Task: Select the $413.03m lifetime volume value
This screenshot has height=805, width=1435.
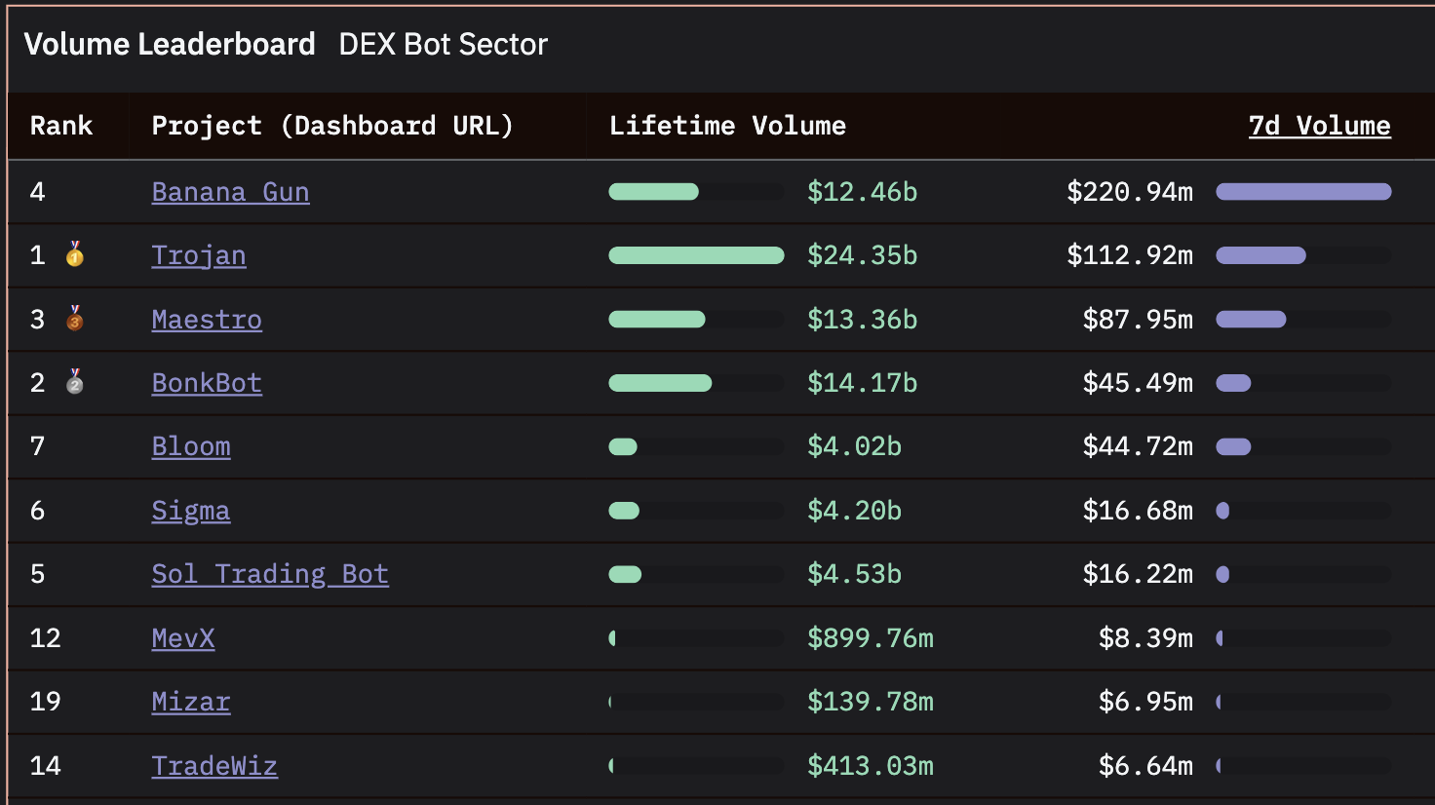Action: click(x=871, y=766)
